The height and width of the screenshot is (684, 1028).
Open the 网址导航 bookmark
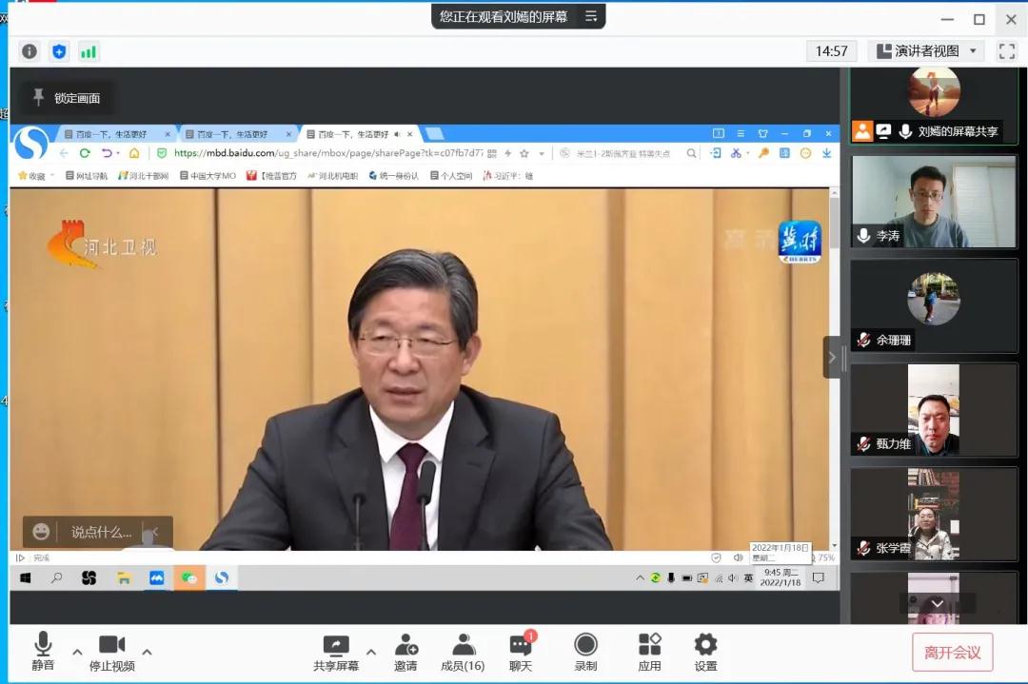(x=86, y=176)
